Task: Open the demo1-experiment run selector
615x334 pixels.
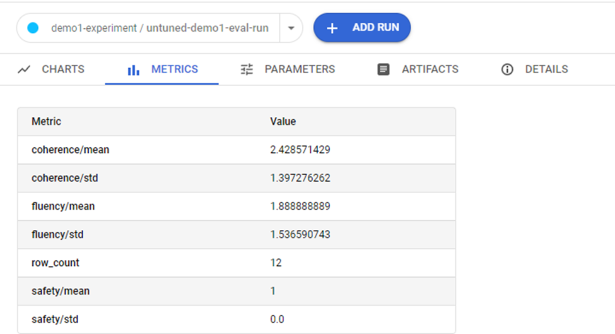Action: (x=160, y=28)
